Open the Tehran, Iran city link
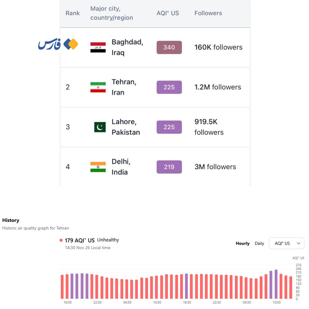This screenshot has height=309, width=309. tap(124, 87)
